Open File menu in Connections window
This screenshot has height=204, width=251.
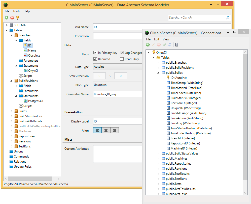[148, 39]
